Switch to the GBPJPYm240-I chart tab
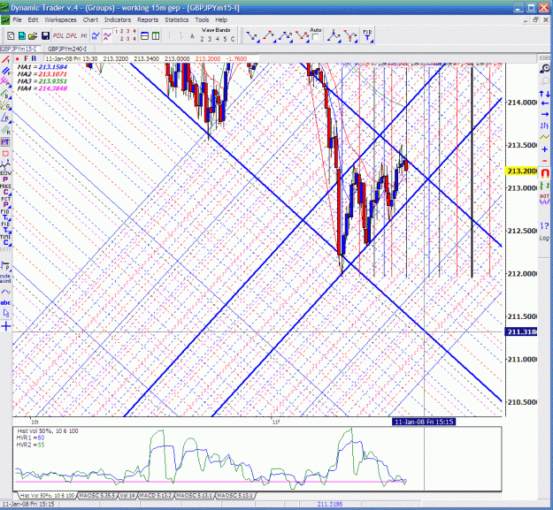 [x=67, y=49]
